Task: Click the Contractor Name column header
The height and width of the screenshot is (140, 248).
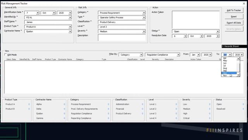Action: (65, 59)
